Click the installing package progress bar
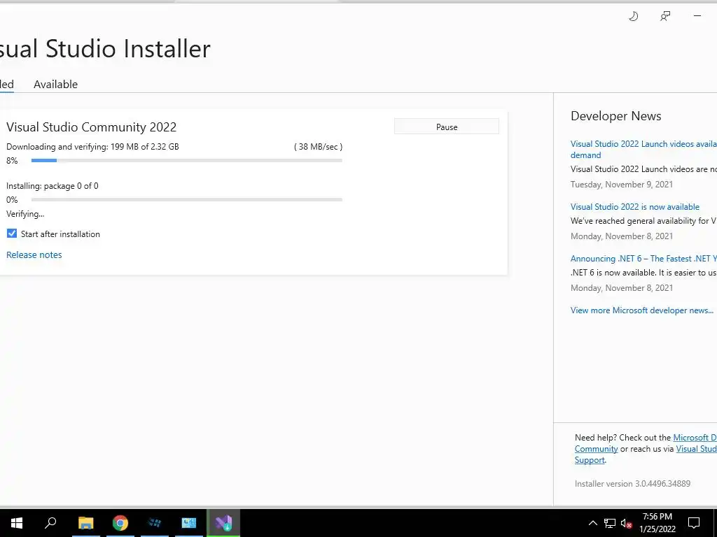The image size is (717, 537). click(x=186, y=199)
